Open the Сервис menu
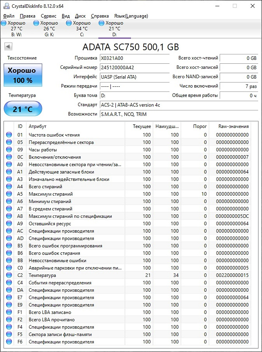 (48, 16)
